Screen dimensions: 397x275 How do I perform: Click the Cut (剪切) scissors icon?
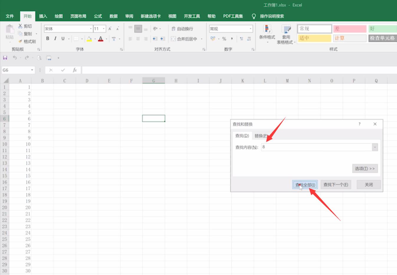[x=20, y=26]
